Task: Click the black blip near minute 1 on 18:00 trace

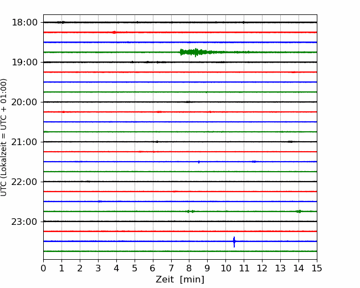Action: 61,22
